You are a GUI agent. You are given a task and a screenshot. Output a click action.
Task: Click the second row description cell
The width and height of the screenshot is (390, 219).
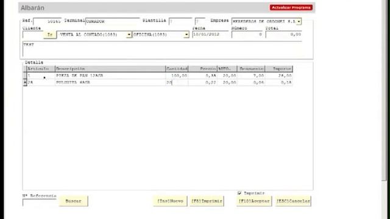pos(110,82)
